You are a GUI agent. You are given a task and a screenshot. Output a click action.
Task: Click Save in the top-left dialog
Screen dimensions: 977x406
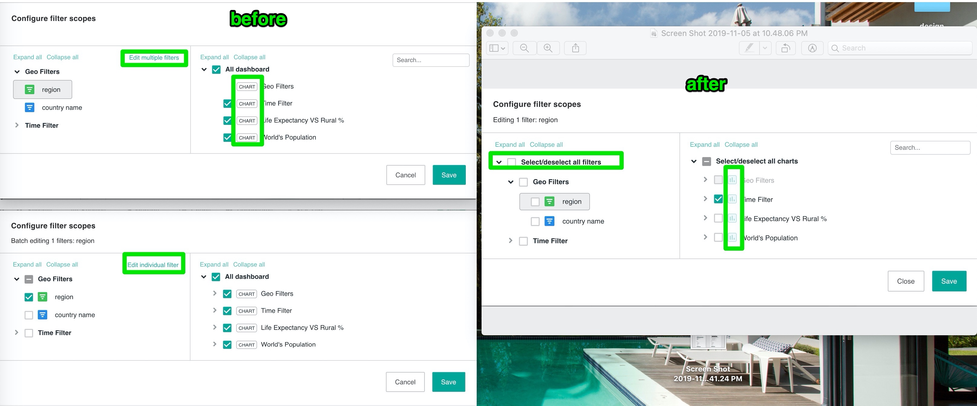[x=449, y=175]
